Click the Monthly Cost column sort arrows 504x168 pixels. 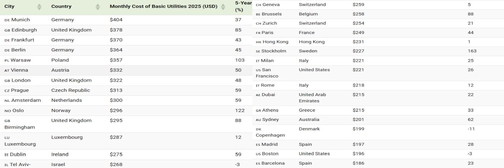tap(223, 7)
